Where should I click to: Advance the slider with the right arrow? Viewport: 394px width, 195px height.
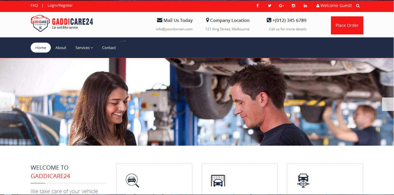pyautogui.click(x=388, y=104)
